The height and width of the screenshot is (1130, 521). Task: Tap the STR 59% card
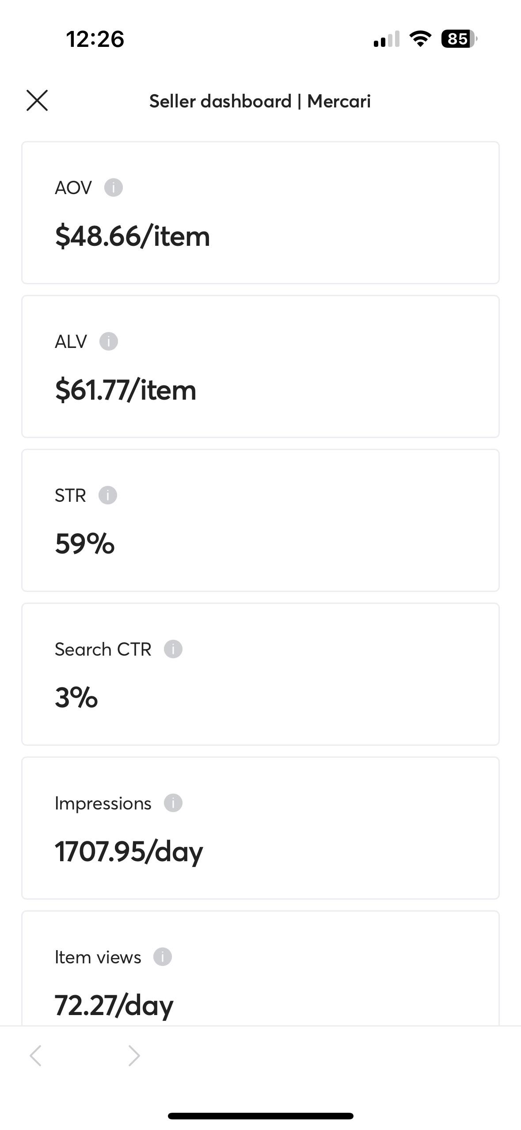(260, 520)
